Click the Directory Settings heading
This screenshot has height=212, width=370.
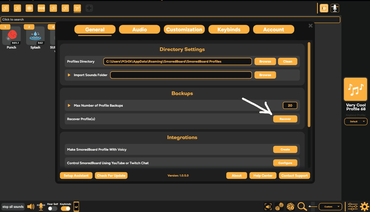[182, 49]
